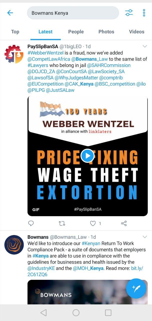The image size is (152, 321).
Task: Open the Photos tab
Action: pyautogui.click(x=106, y=32)
